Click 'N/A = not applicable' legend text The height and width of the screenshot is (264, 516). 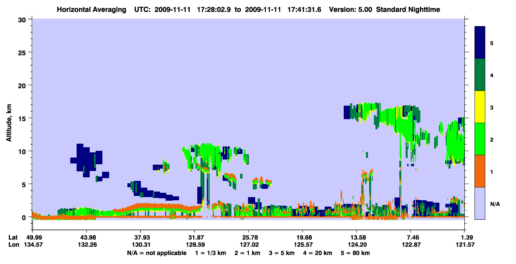(x=156, y=253)
